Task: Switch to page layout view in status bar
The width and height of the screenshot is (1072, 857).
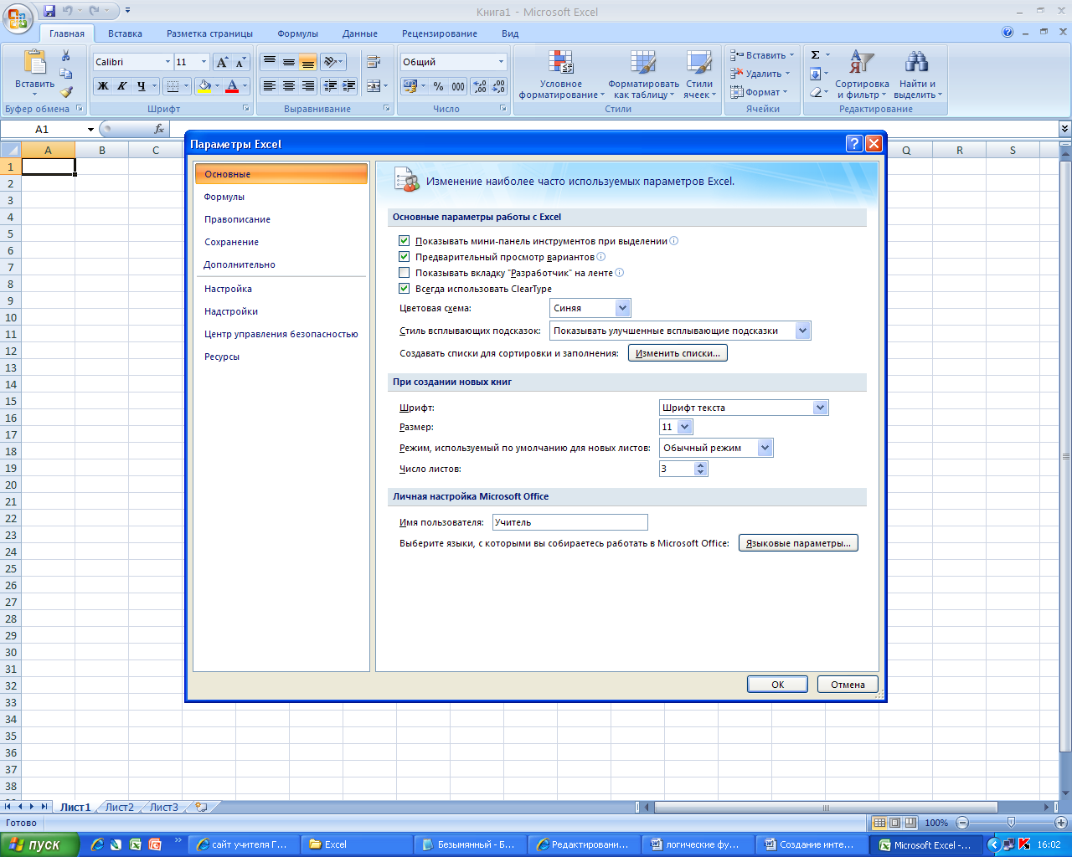Action: pos(894,823)
